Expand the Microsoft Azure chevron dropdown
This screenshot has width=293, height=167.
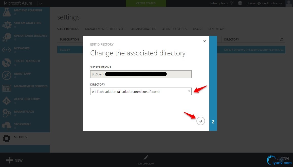click(41, 3)
